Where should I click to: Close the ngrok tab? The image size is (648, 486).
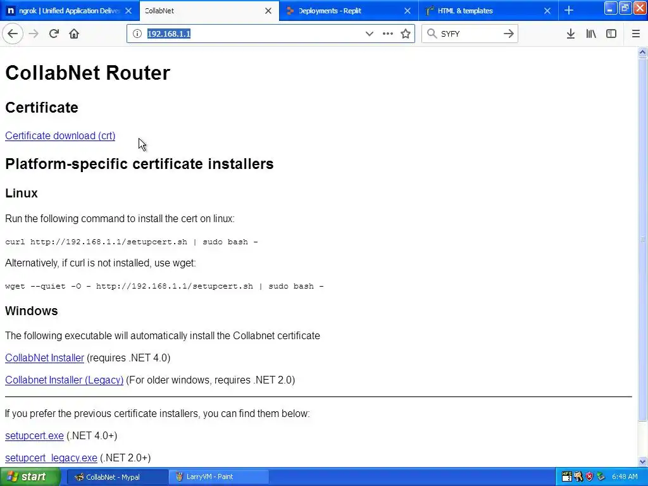click(128, 11)
